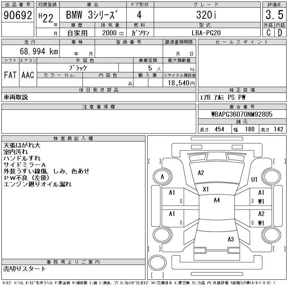Select the 走行 header
Image resolution: width=288 pixels, height=288 pixels.
(x=30, y=42)
